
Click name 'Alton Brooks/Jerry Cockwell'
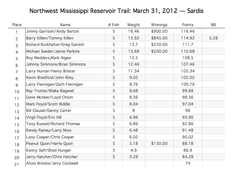tap(52, 163)
